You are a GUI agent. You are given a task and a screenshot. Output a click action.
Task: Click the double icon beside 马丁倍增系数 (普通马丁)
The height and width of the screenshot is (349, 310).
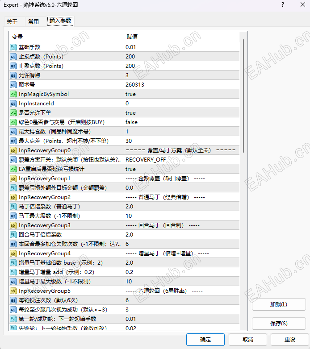(13, 206)
